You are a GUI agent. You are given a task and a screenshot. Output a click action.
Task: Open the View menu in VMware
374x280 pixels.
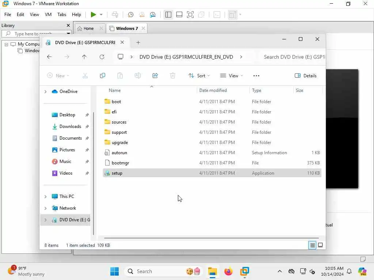[34, 15]
